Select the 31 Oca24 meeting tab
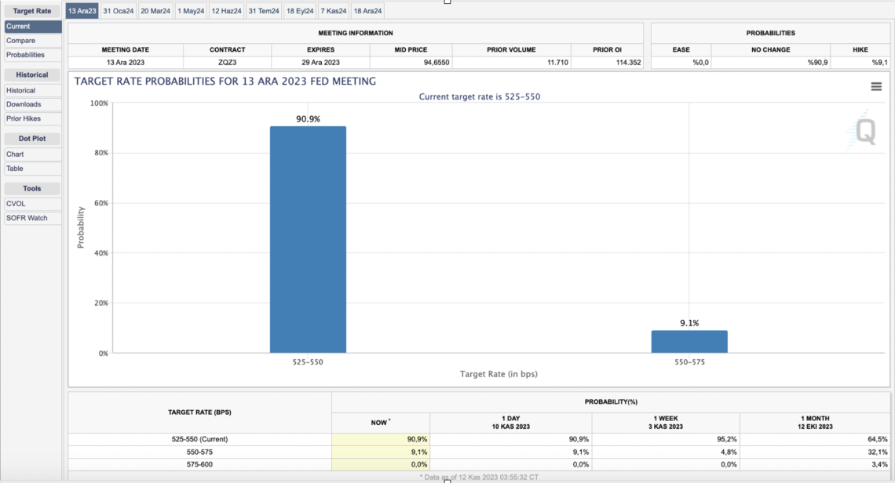Screen dimensions: 895x483 point(118,11)
